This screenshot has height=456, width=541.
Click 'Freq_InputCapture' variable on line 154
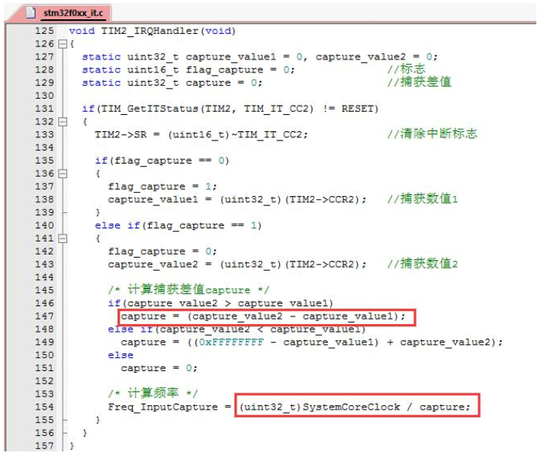163,407
